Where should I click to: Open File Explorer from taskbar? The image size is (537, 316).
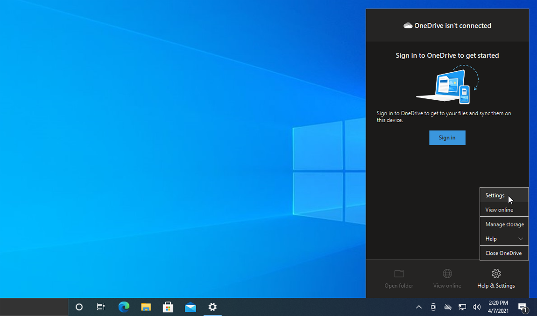tap(146, 307)
